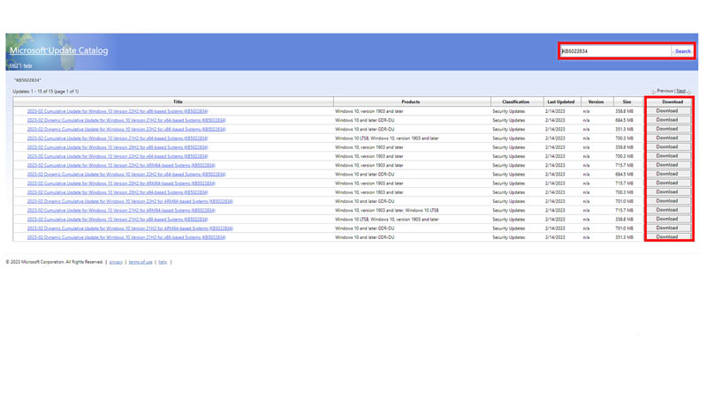Open Dynamic Cumulative Update 22H2 x86-based link
Screen dimensions: 707x397
tap(126, 129)
